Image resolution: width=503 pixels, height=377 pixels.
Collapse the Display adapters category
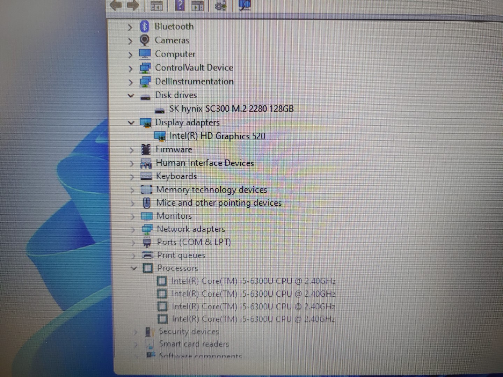coord(131,123)
